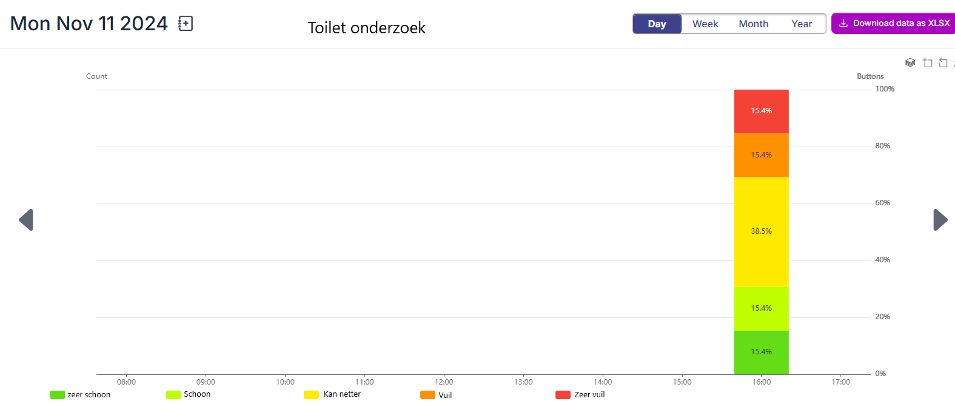The image size is (955, 410).
Task: Toggle the 'zeer schoon' legend series
Action: click(x=80, y=395)
